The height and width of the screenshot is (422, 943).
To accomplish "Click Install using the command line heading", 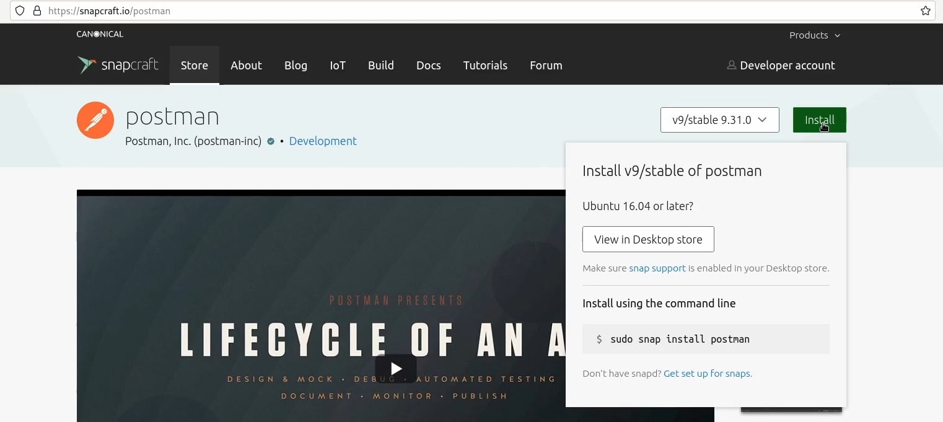I will [659, 304].
